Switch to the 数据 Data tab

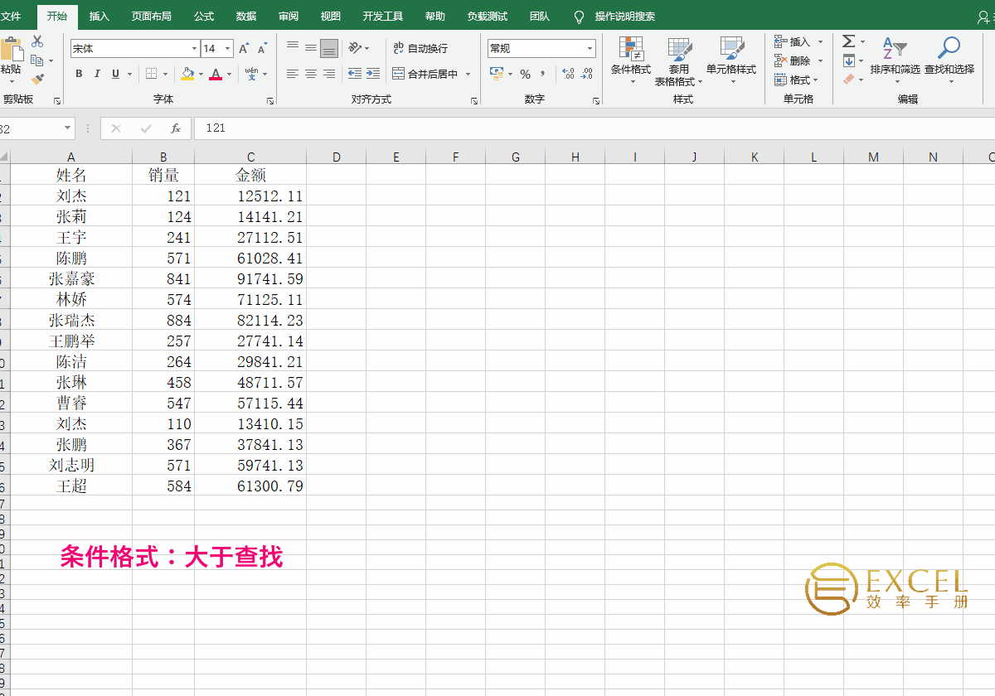(246, 17)
